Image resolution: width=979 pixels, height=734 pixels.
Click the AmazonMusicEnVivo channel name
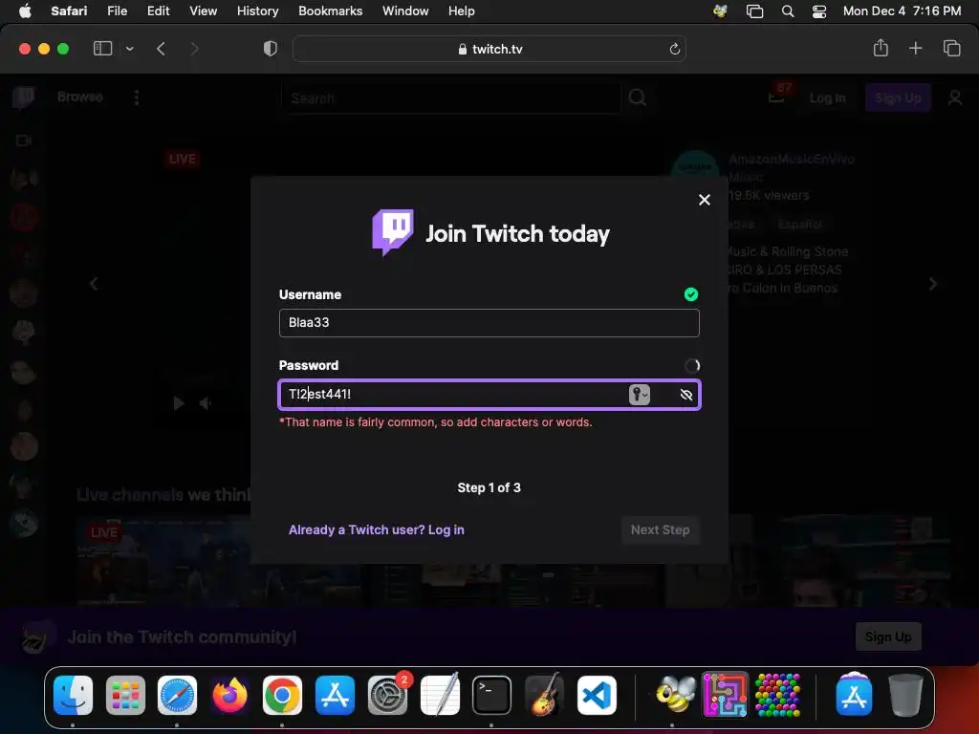click(x=792, y=160)
